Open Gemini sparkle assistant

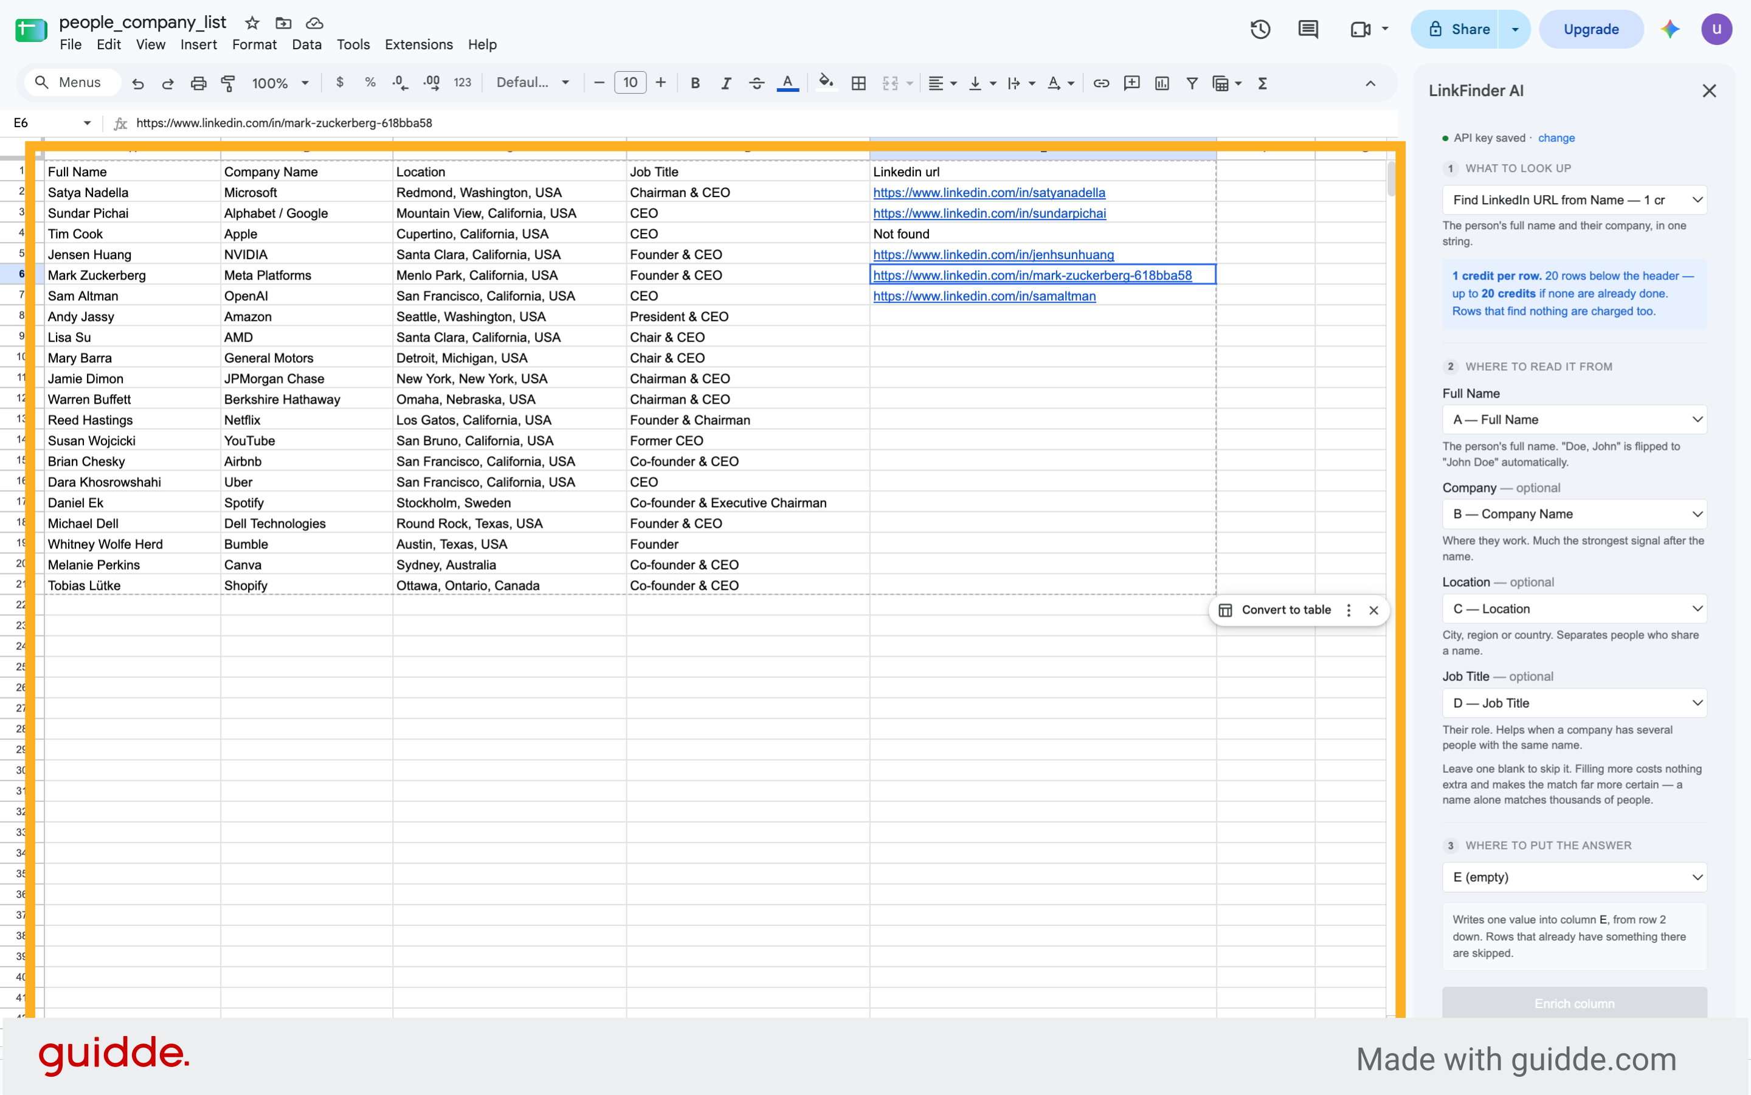point(1670,30)
